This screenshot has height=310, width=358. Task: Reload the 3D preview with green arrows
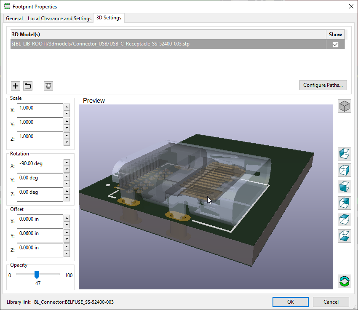(345, 281)
